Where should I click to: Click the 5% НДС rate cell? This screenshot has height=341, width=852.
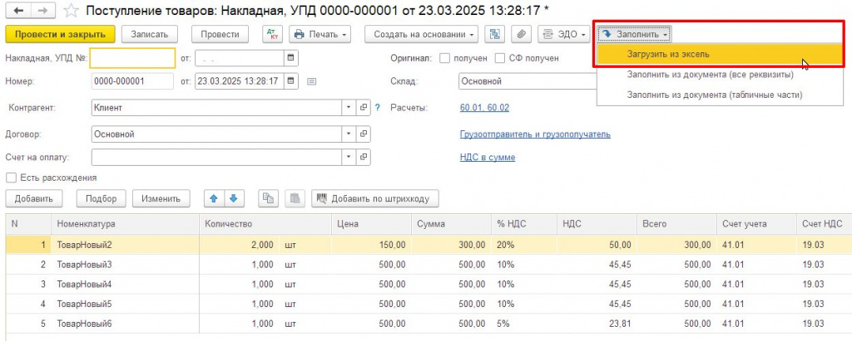tap(524, 324)
